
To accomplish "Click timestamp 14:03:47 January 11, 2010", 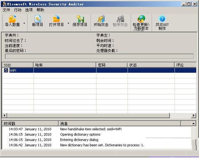I will tap(30, 129).
